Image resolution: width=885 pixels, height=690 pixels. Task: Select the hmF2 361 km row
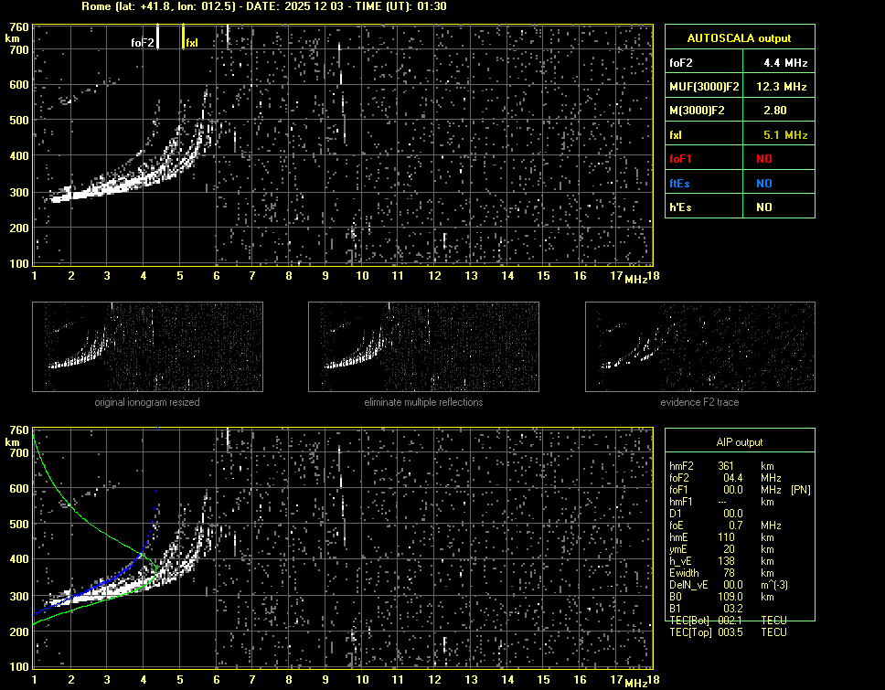point(722,466)
